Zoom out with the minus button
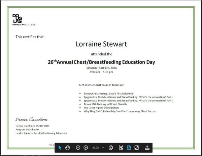Image resolution: width=202 pixels, height=156 pixels. [x=78, y=148]
